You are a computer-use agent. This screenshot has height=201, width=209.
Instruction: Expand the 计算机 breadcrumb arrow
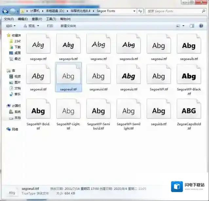(x=43, y=11)
